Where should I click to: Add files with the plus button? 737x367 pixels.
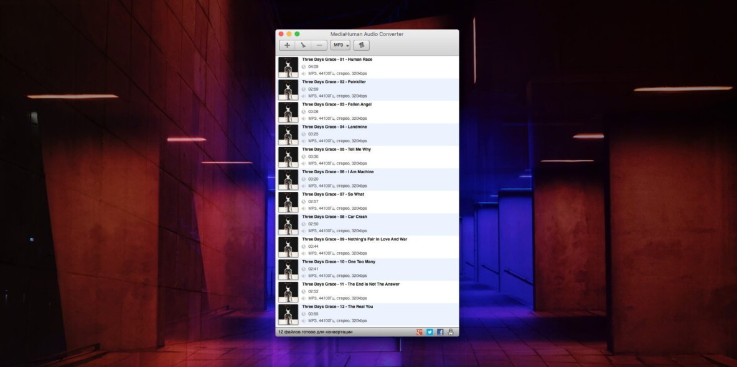(x=287, y=45)
